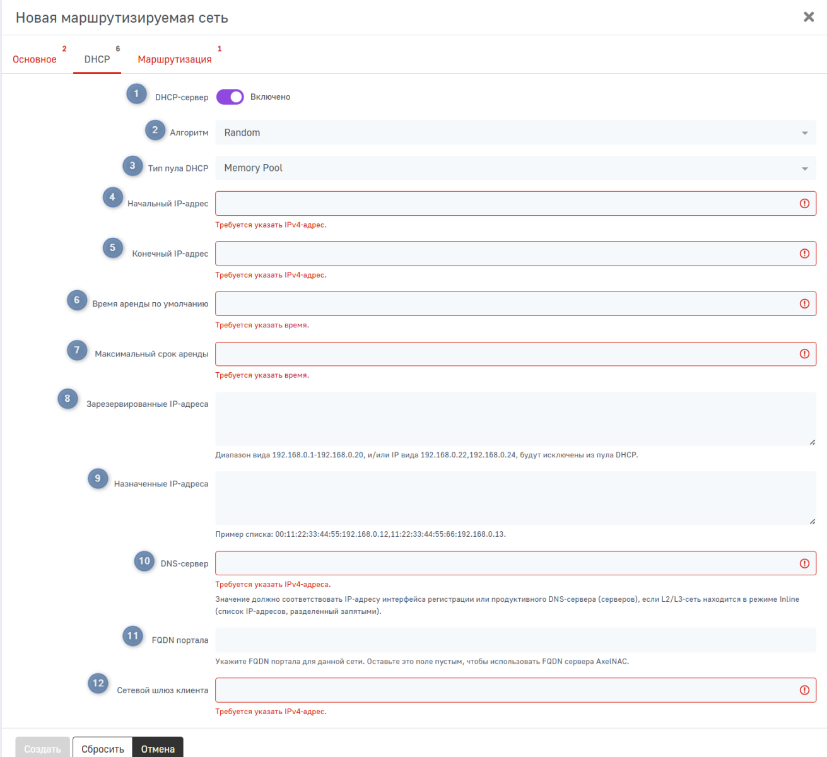Focus the FQDN портала input field
This screenshot has width=827, height=757.
coord(515,640)
